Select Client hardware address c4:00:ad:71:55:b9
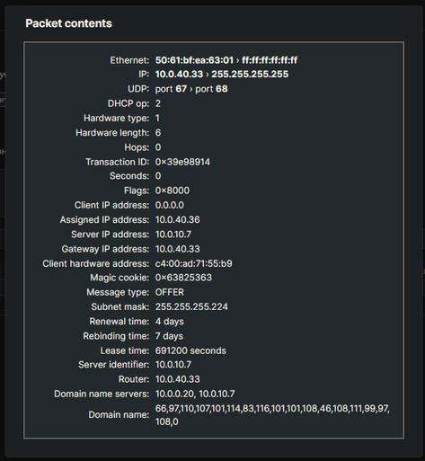This screenshot has height=461, width=425. click(x=193, y=263)
